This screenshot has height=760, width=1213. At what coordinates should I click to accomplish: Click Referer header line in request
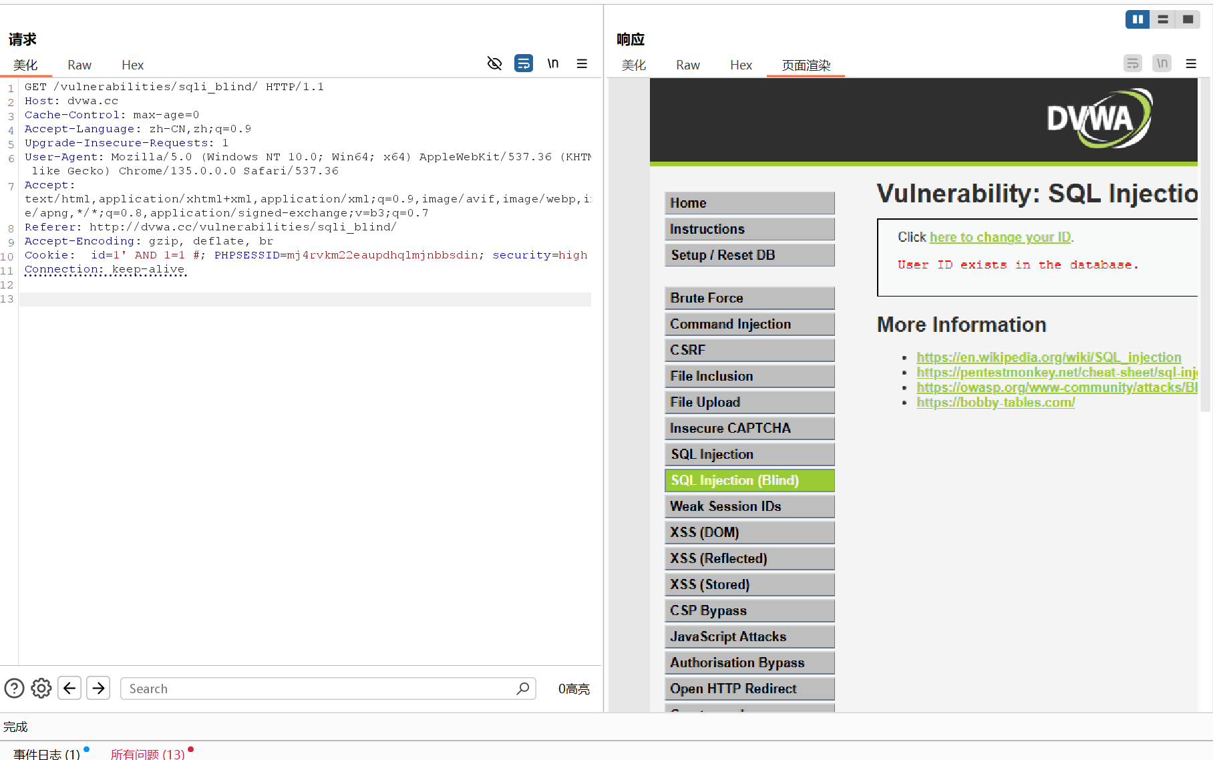point(210,227)
